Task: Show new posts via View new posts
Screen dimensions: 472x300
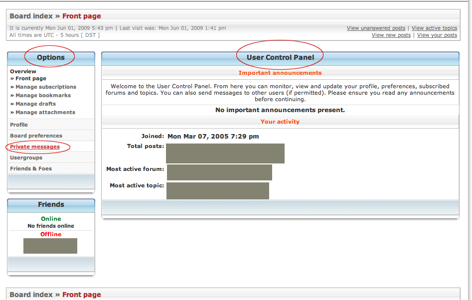Action: click(391, 35)
